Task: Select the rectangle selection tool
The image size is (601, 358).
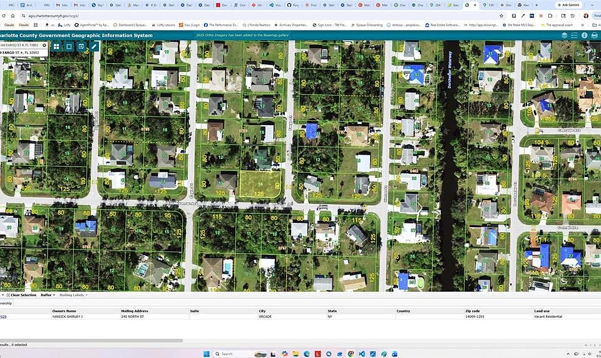Action: pos(69,46)
